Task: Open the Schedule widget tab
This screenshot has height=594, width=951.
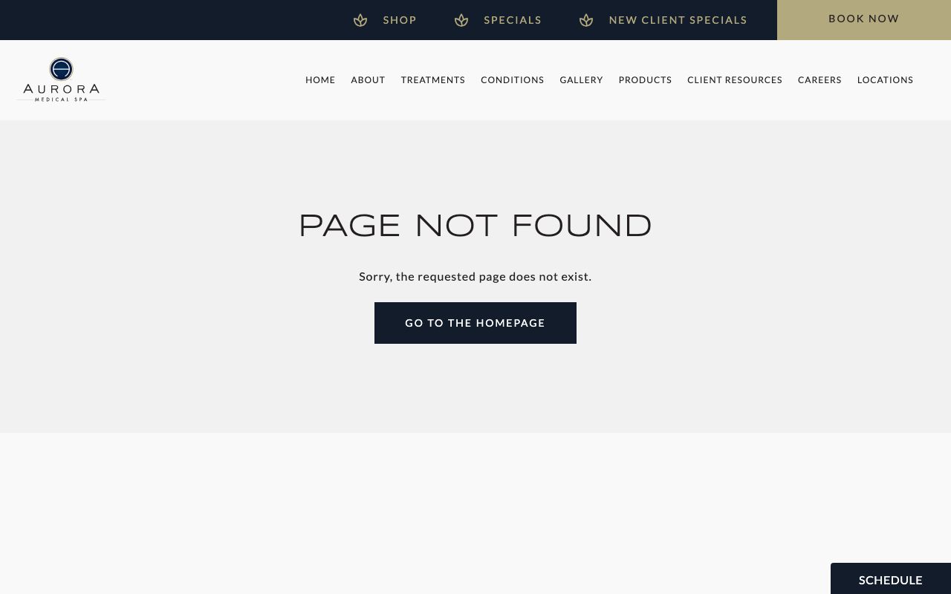Action: click(891, 579)
